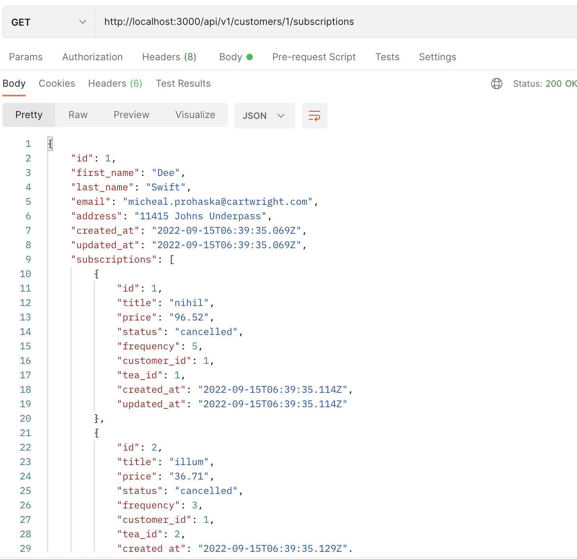Image resolution: width=577 pixels, height=559 pixels.
Task: View the Cookies response tab
Action: point(57,84)
